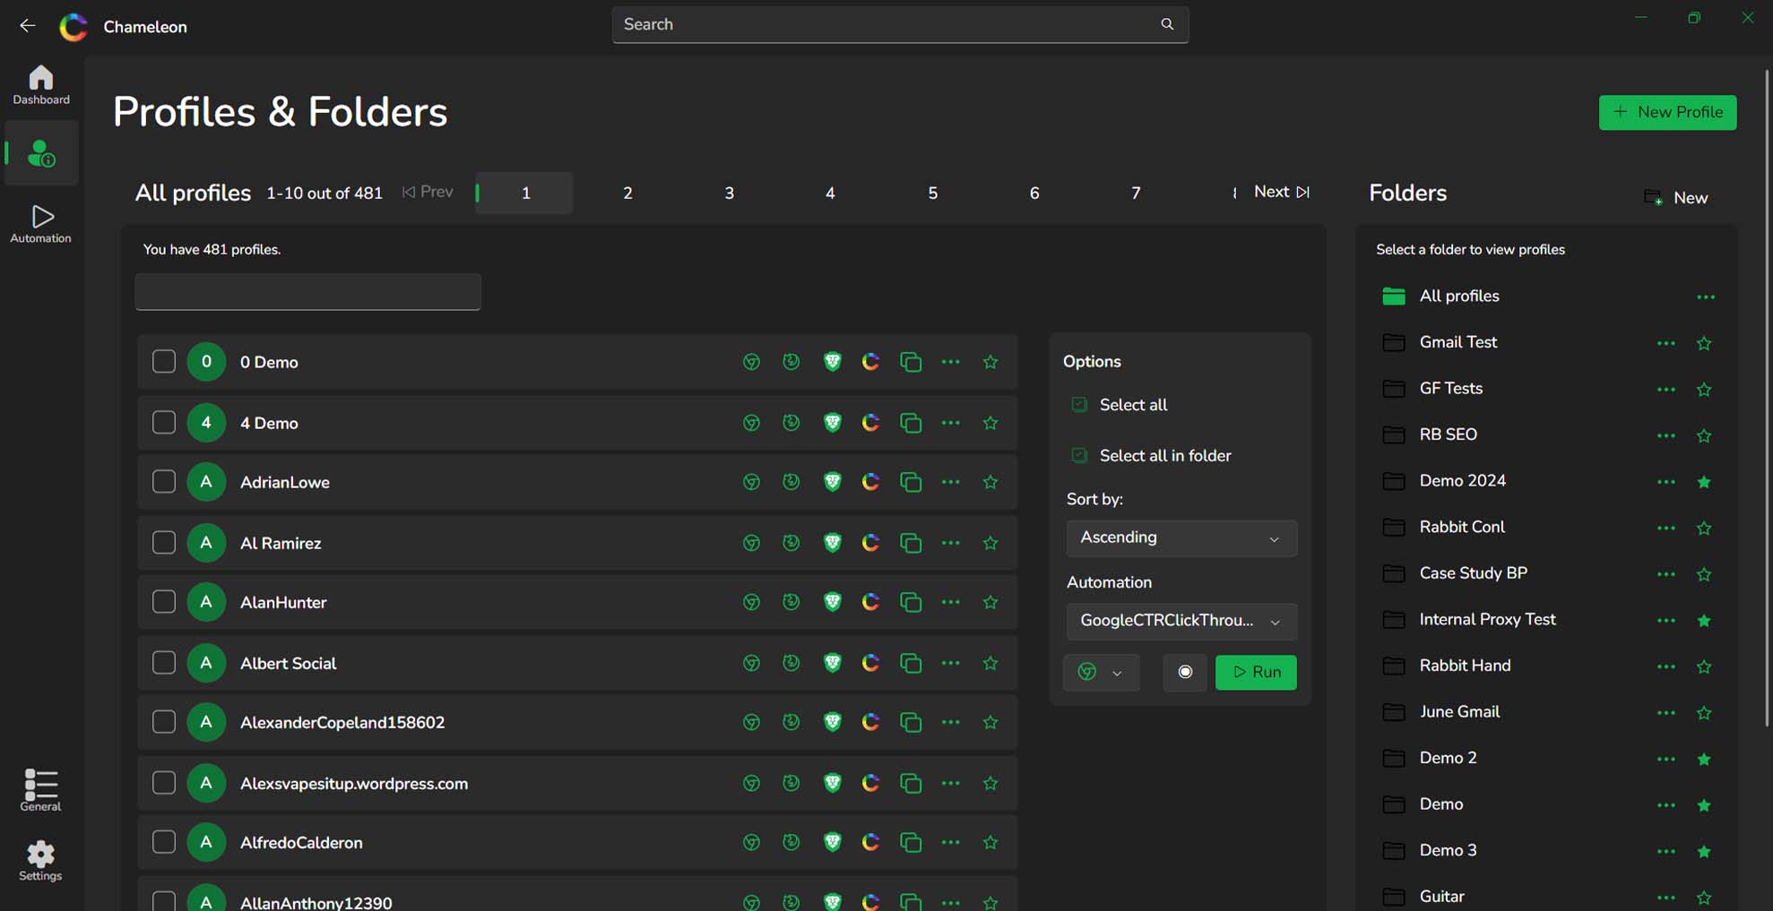This screenshot has height=911, width=1773.
Task: Click the profile filter input box
Action: pyautogui.click(x=307, y=292)
